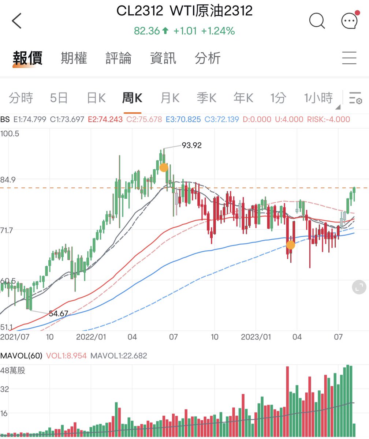Tap the E2:74.243 indicator value
The image size is (369, 439).
(x=105, y=119)
